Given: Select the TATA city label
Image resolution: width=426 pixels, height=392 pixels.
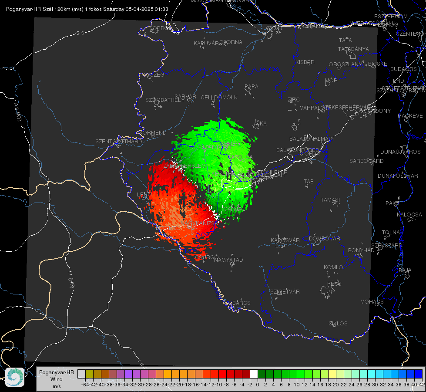Looking at the screenshot, I should [x=345, y=40].
